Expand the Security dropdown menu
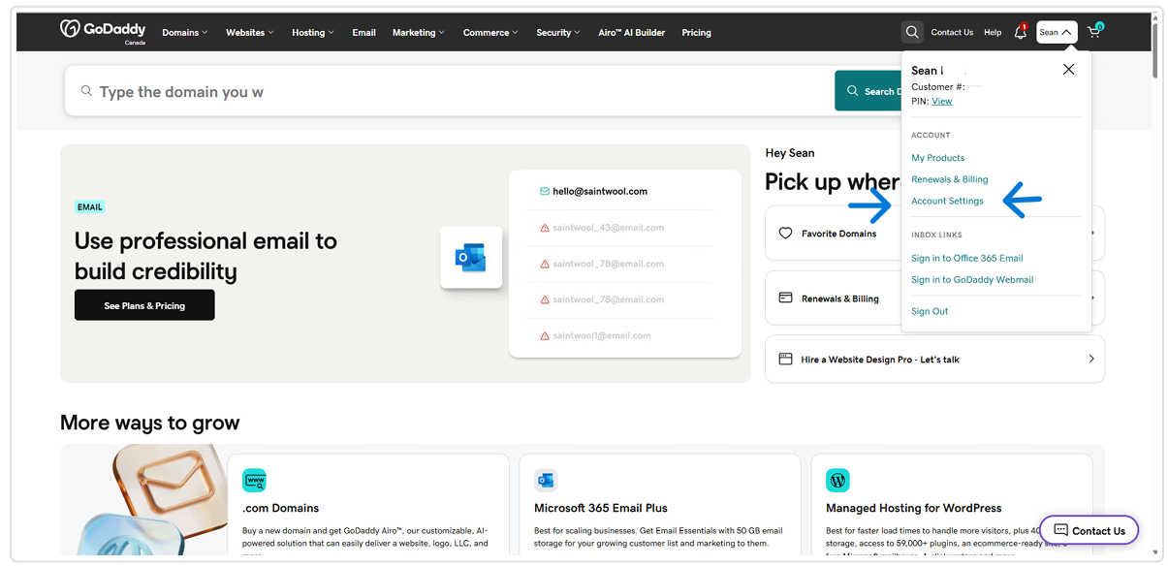 point(558,32)
